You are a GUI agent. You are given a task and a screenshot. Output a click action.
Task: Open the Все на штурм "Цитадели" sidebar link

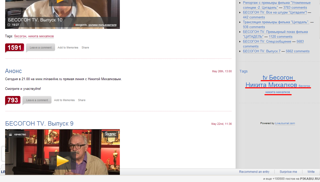point(275,13)
